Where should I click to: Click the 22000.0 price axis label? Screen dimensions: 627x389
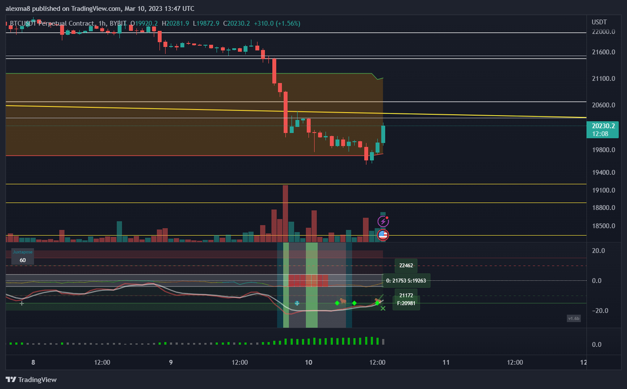[x=604, y=32]
